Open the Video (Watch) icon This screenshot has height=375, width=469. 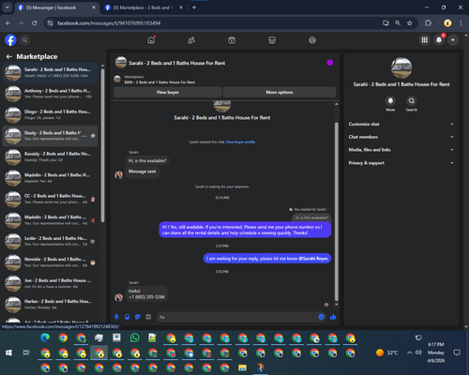232,40
